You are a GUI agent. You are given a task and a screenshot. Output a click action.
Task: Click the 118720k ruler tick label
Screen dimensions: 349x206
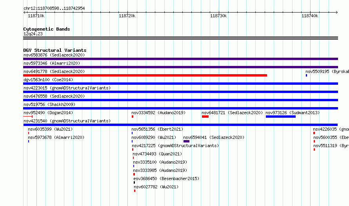pyautogui.click(x=127, y=16)
